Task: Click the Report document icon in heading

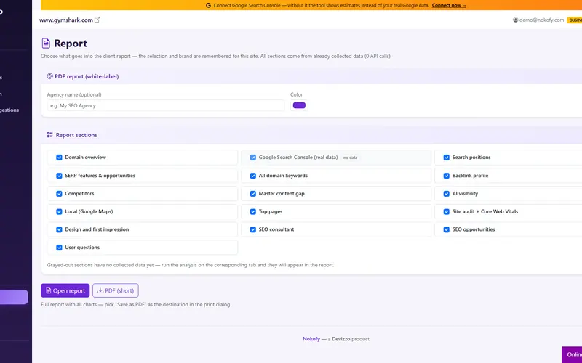Action: (46, 44)
